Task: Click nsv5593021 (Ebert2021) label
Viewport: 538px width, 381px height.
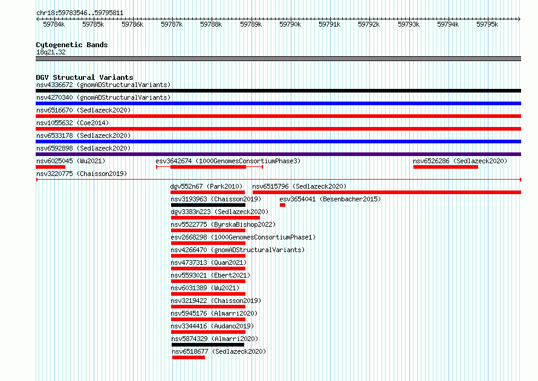Action: [210, 275]
